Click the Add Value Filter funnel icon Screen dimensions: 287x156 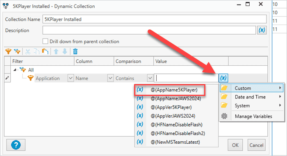click(x=8, y=51)
